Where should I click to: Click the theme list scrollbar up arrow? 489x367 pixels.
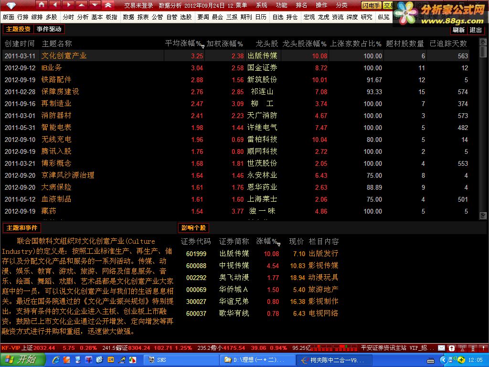tap(483, 42)
